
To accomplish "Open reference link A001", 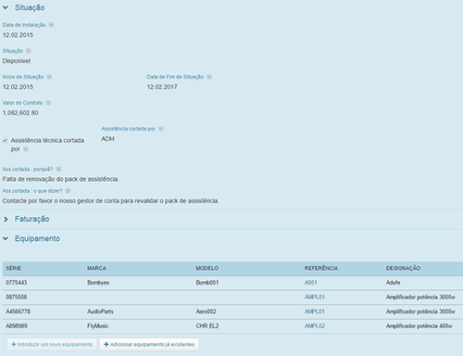I will (x=310, y=283).
